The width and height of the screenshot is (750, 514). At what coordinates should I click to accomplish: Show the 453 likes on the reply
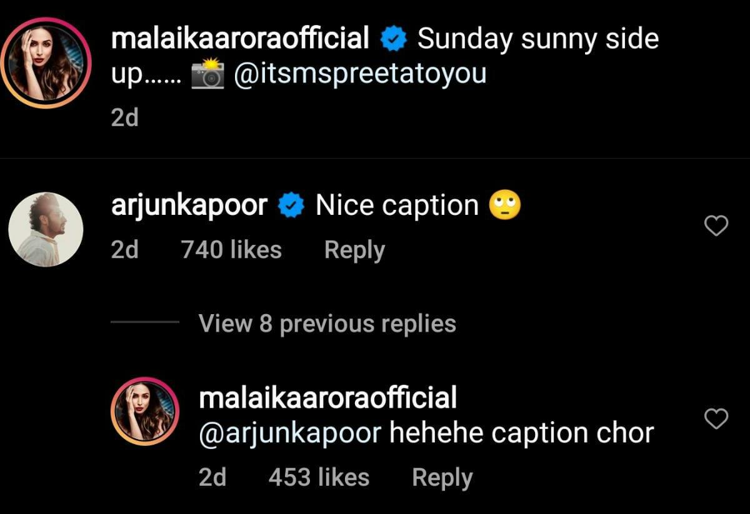point(319,478)
